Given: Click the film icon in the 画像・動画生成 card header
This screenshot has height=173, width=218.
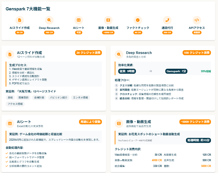Looking at the screenshot, I should coord(119,124).
